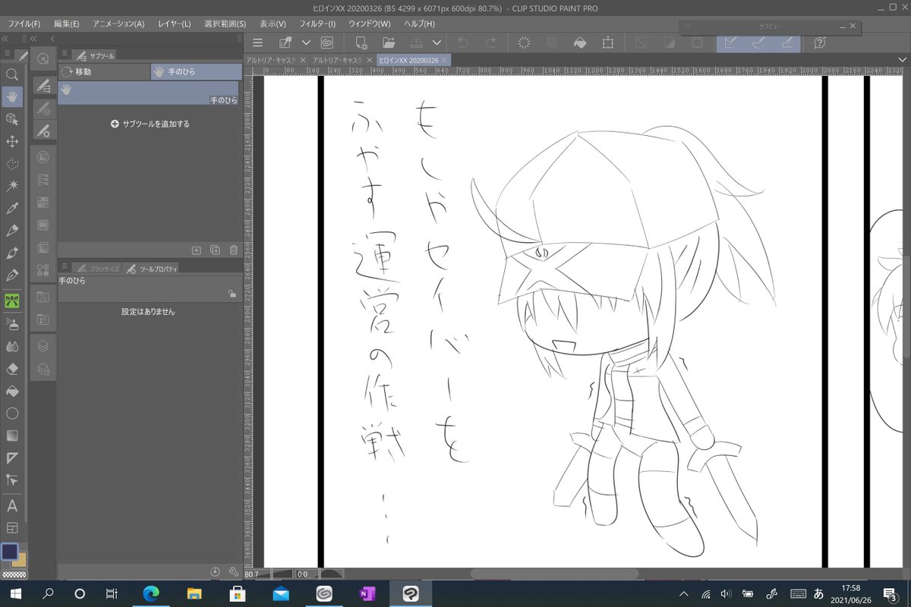Screen dimensions: 911x607
Task: Click the Redo arrow in command bar
Action: point(490,42)
